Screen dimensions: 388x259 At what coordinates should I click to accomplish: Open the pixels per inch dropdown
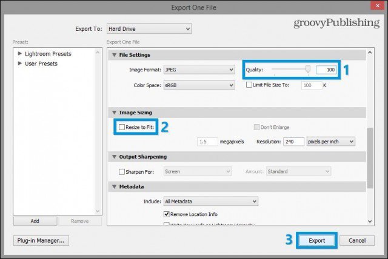click(330, 142)
